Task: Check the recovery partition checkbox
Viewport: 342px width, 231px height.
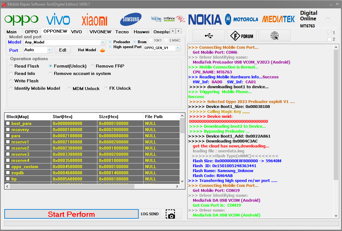Action: (8, 129)
